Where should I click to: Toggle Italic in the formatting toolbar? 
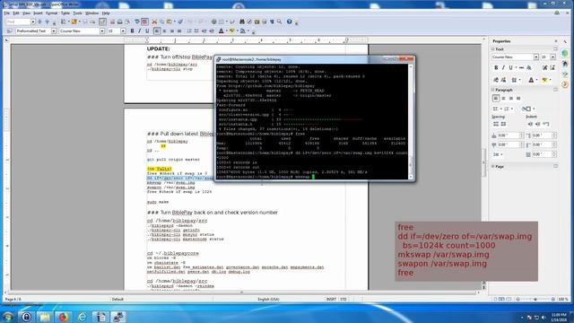coord(140,31)
